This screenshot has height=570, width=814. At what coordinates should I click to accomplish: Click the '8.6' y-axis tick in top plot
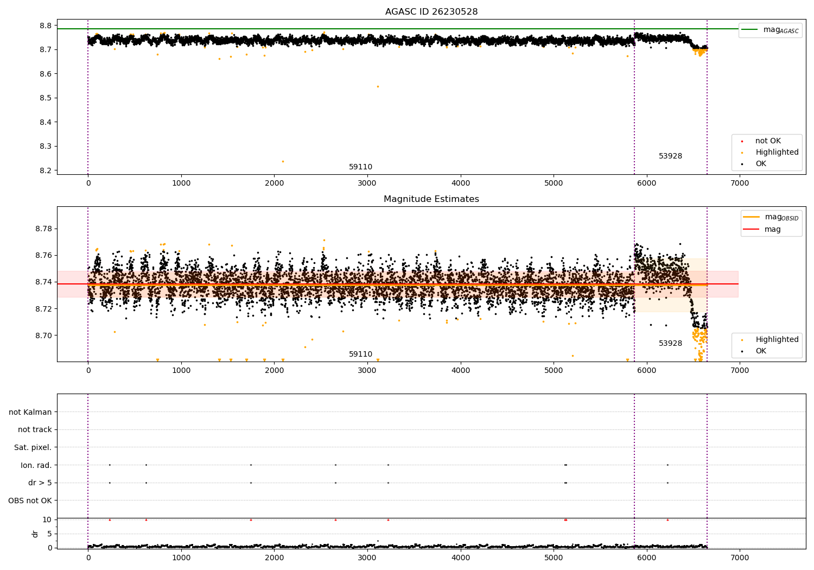[46, 74]
